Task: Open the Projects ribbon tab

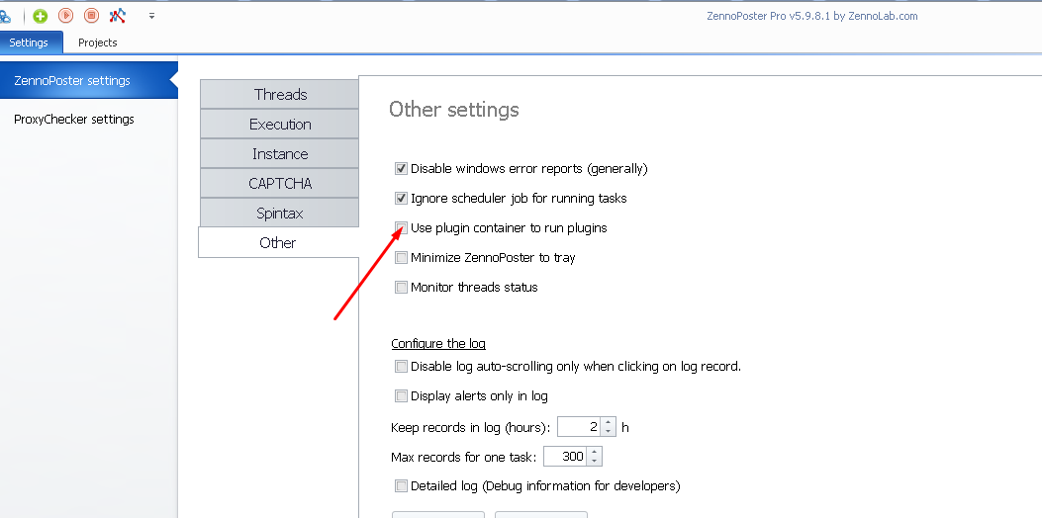Action: (x=98, y=42)
